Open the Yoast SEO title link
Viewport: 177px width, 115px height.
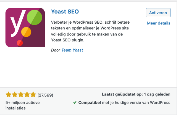tap(65, 12)
